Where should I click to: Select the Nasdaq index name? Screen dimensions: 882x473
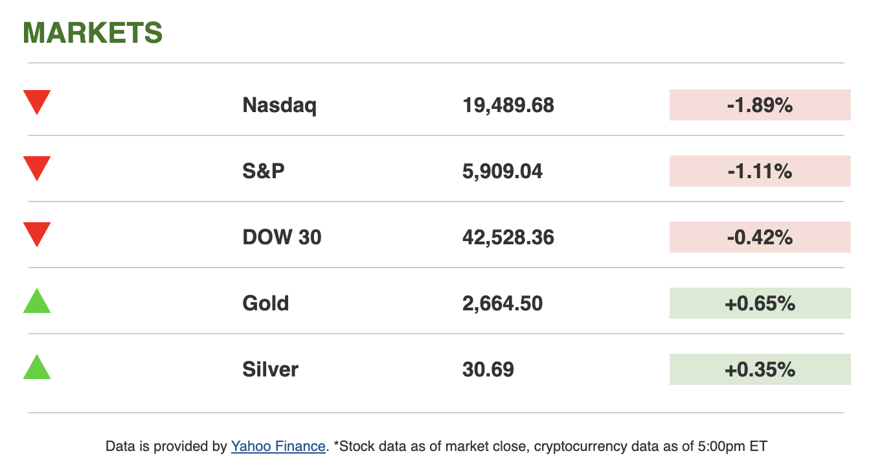click(279, 105)
